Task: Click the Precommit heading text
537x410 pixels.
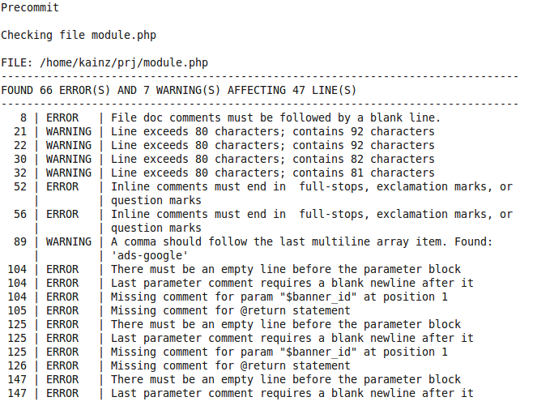Action: pyautogui.click(x=29, y=8)
